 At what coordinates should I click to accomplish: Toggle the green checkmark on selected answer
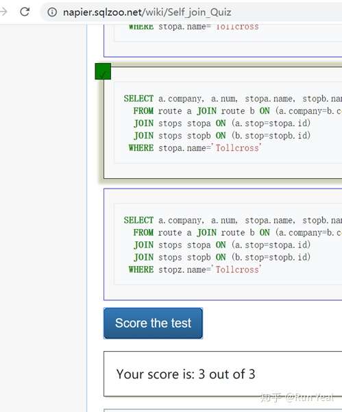tap(103, 71)
